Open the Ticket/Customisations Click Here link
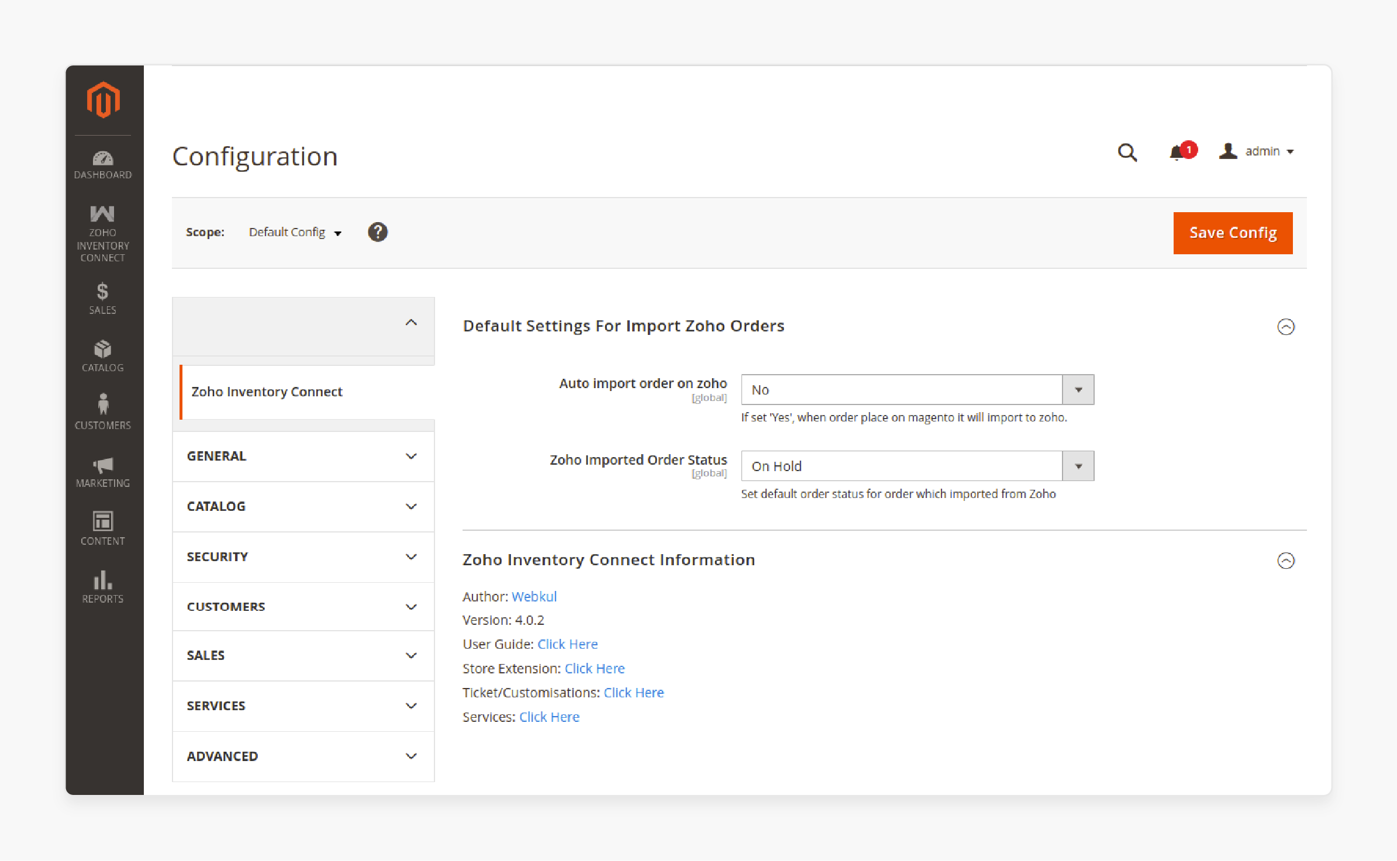1397x861 pixels. tap(634, 693)
